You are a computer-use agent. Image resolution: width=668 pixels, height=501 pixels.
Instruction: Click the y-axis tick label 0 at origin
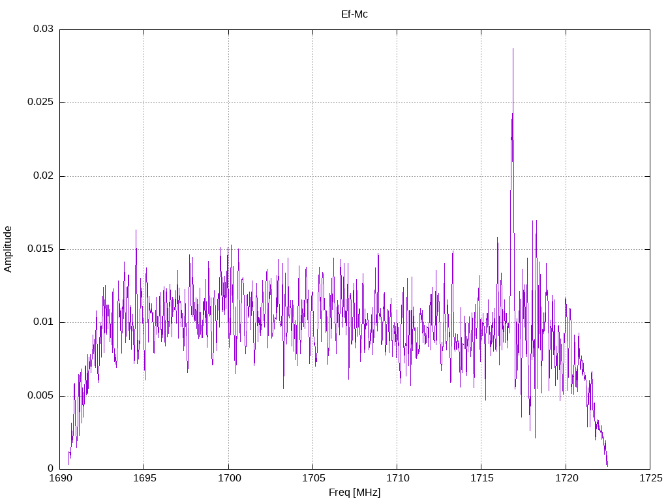(x=51, y=468)
